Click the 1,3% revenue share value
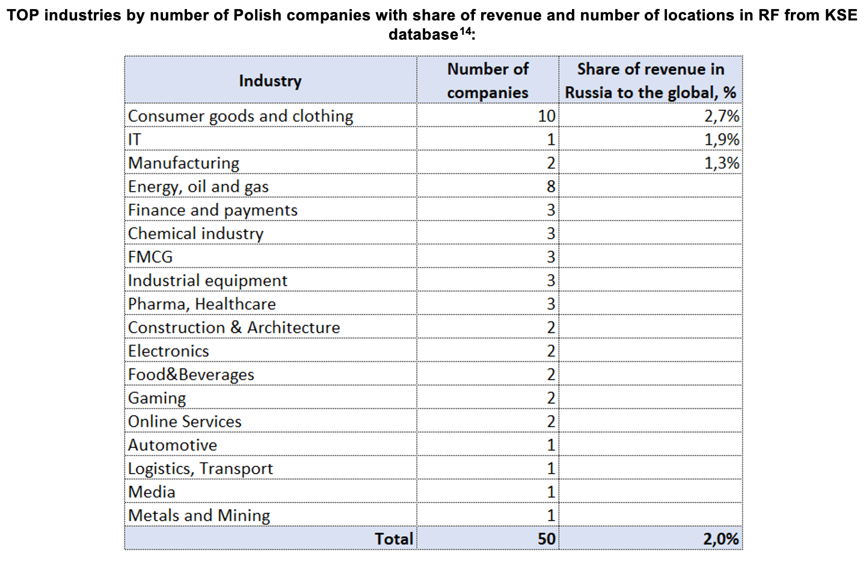 [x=722, y=162]
